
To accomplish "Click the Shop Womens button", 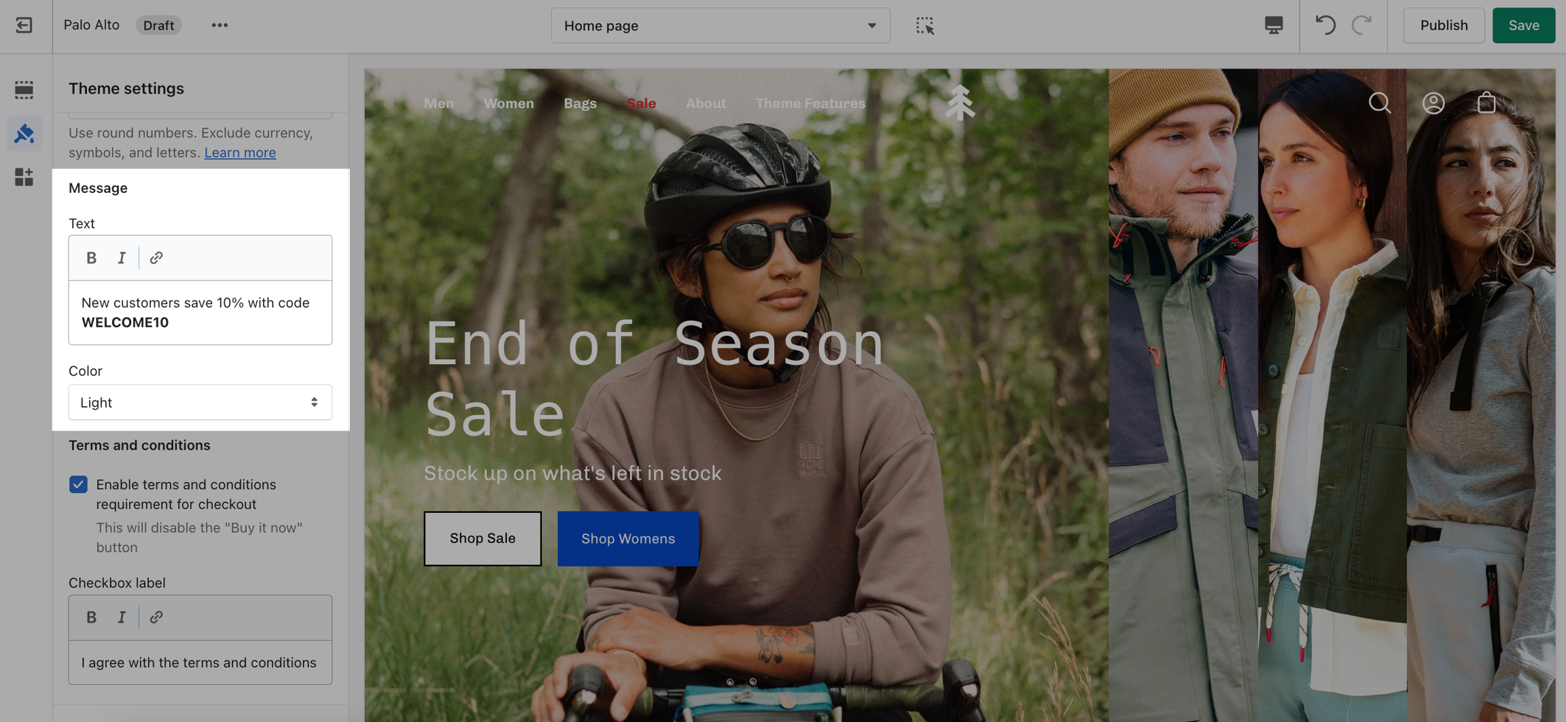I will pos(627,539).
